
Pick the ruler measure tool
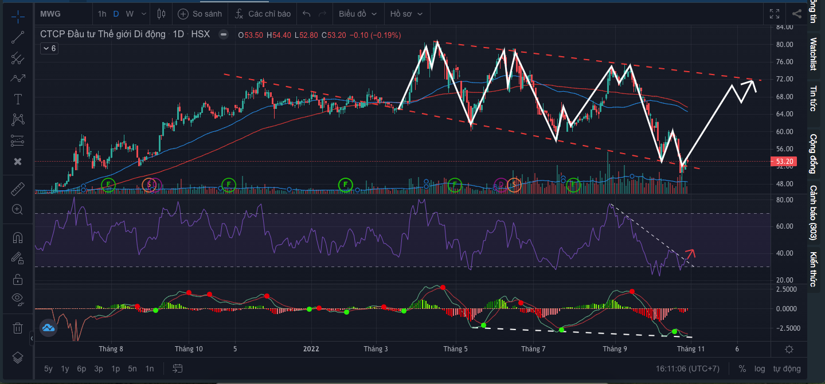tap(18, 189)
